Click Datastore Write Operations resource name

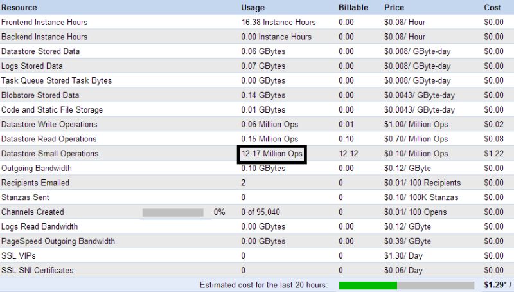tap(49, 124)
